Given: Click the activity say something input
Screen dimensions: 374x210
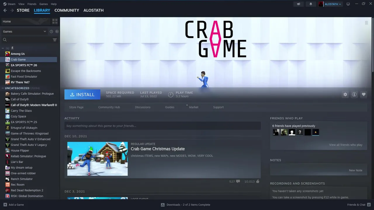Looking at the screenshot, I should (162, 126).
